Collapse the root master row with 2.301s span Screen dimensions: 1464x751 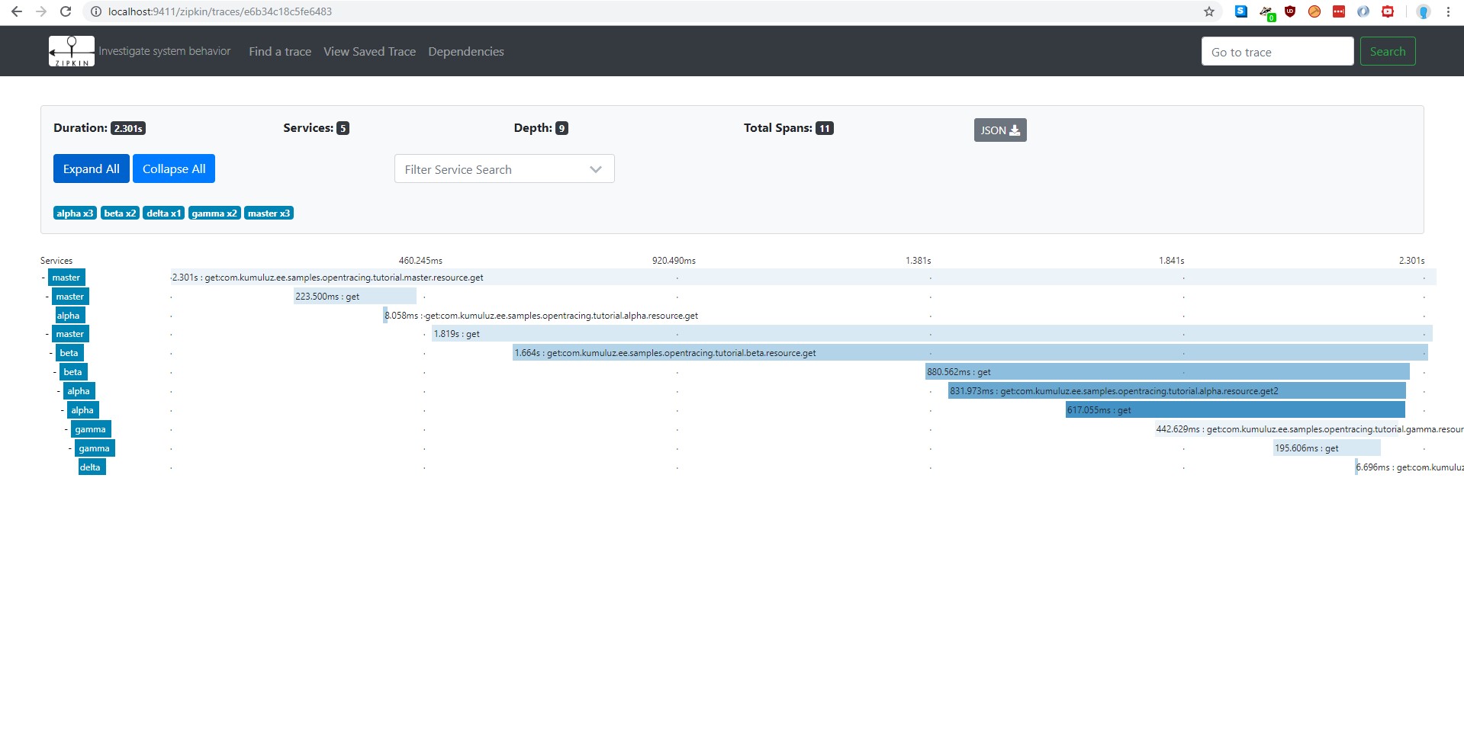pos(43,278)
